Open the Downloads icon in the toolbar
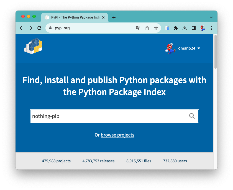The height and width of the screenshot is (190, 233). tap(185, 28)
